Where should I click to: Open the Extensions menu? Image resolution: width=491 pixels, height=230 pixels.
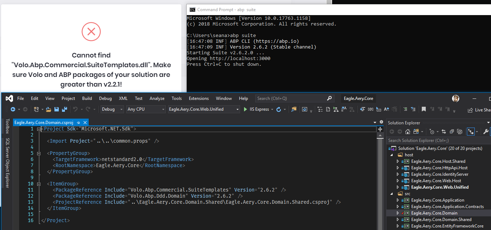tap(199, 98)
